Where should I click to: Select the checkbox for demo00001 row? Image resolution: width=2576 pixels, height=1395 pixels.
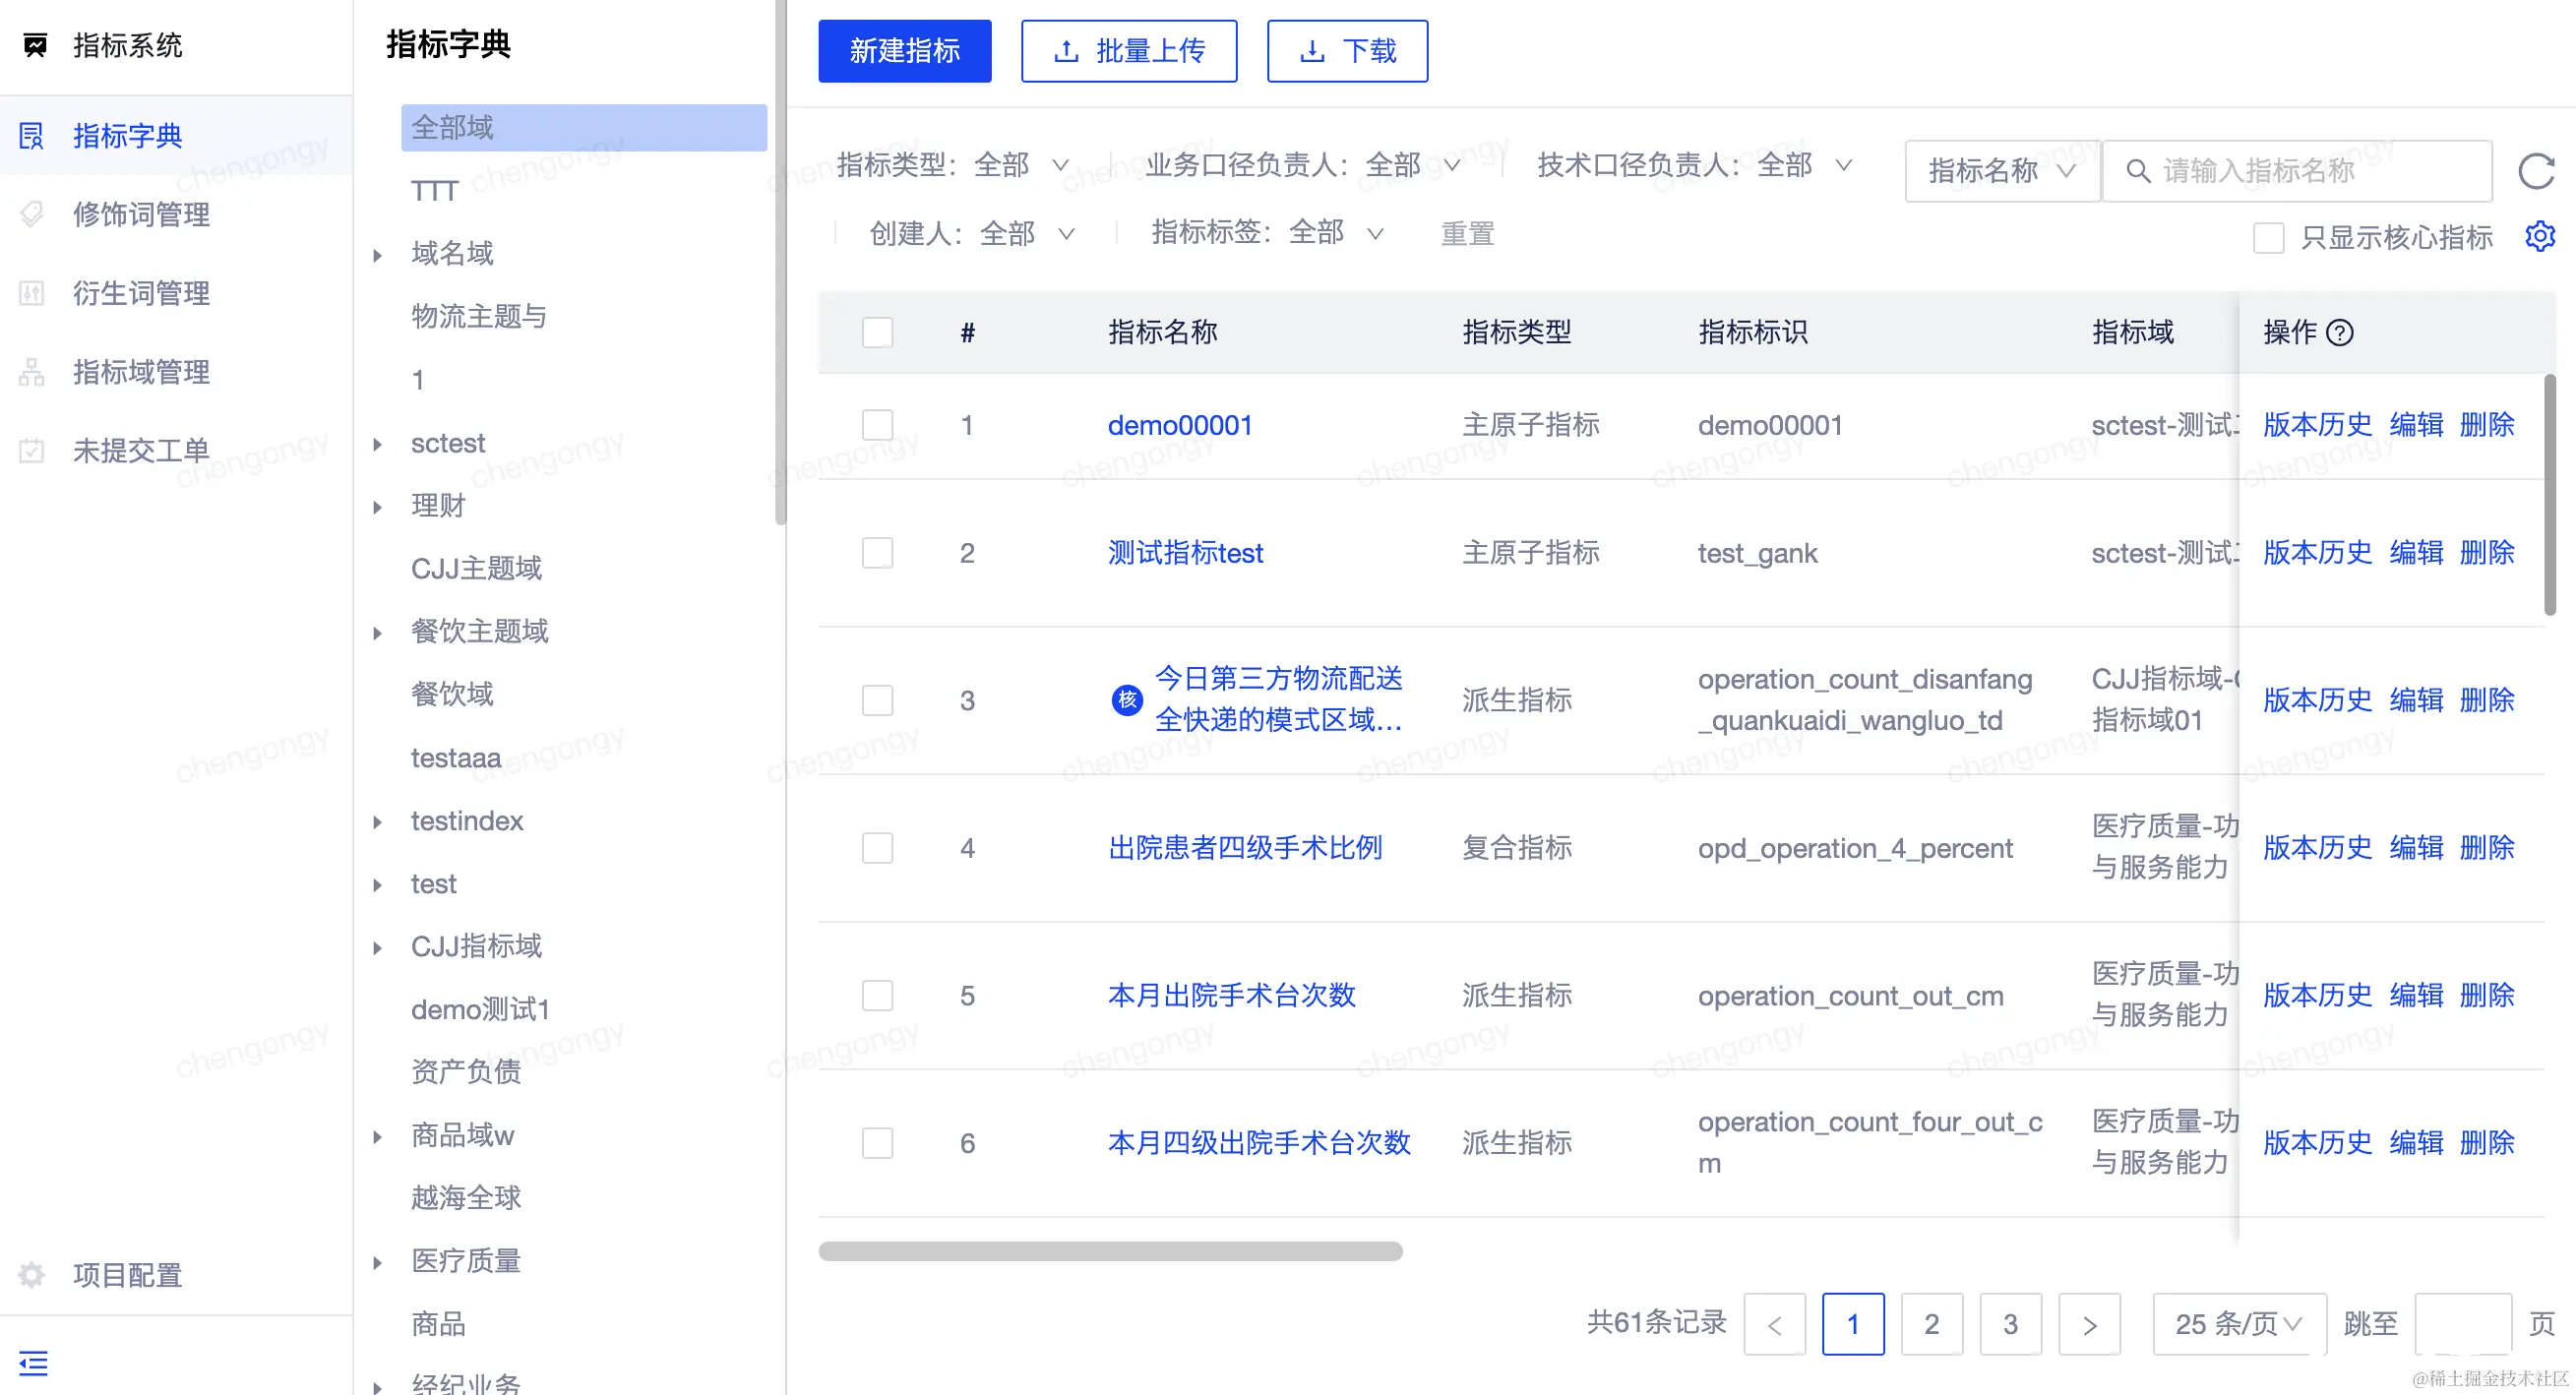point(877,425)
